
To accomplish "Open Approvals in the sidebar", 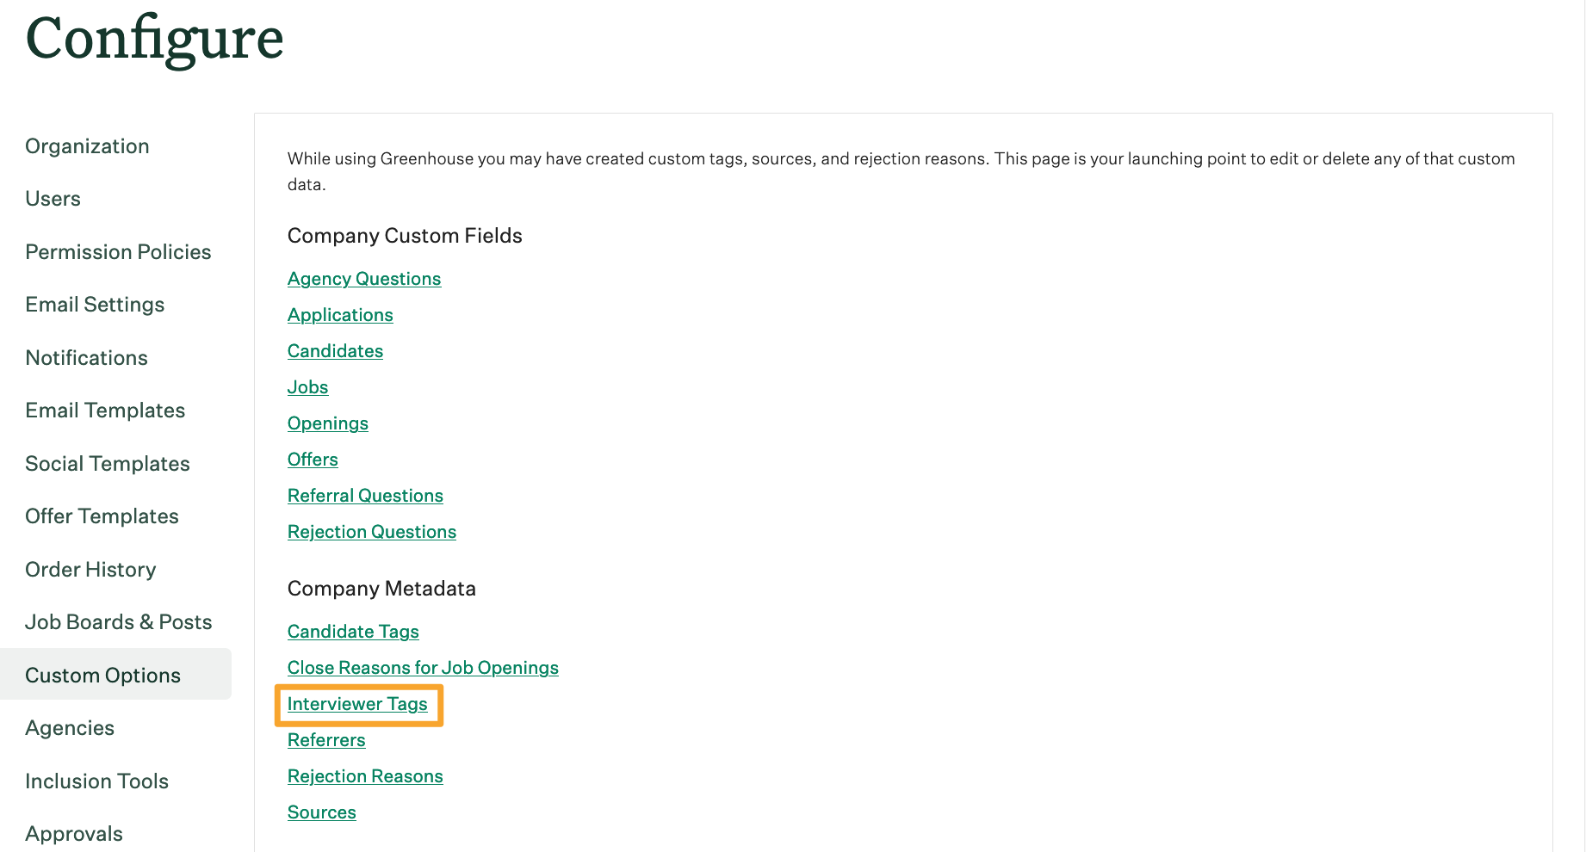I will point(74,834).
